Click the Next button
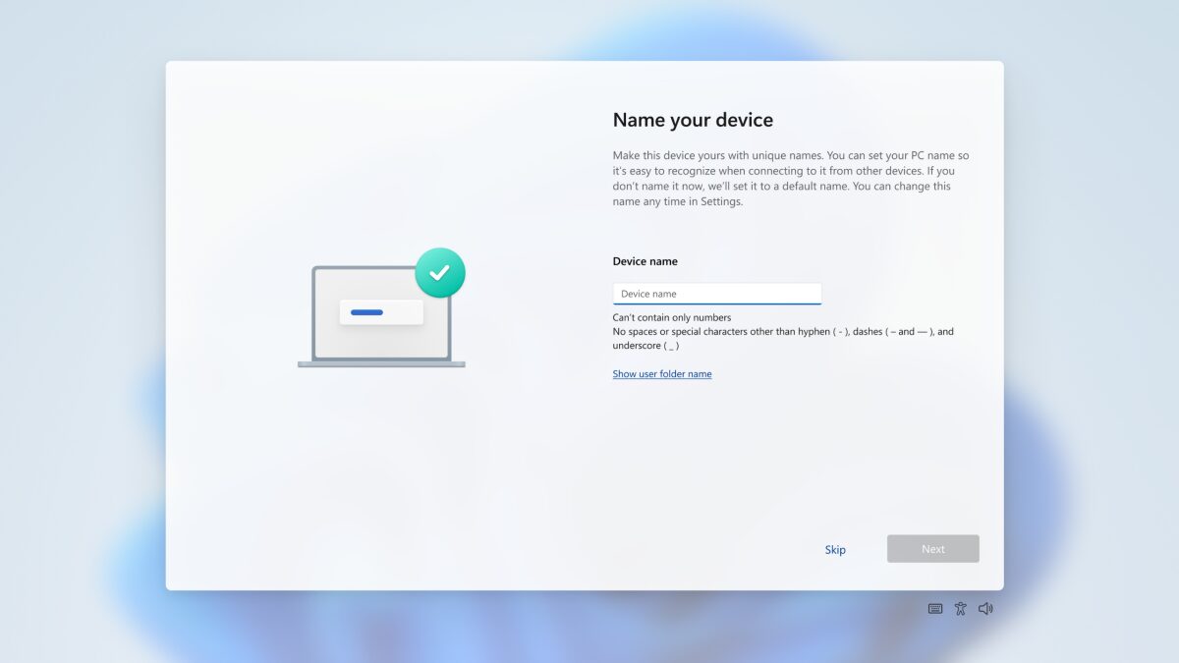 coord(933,549)
